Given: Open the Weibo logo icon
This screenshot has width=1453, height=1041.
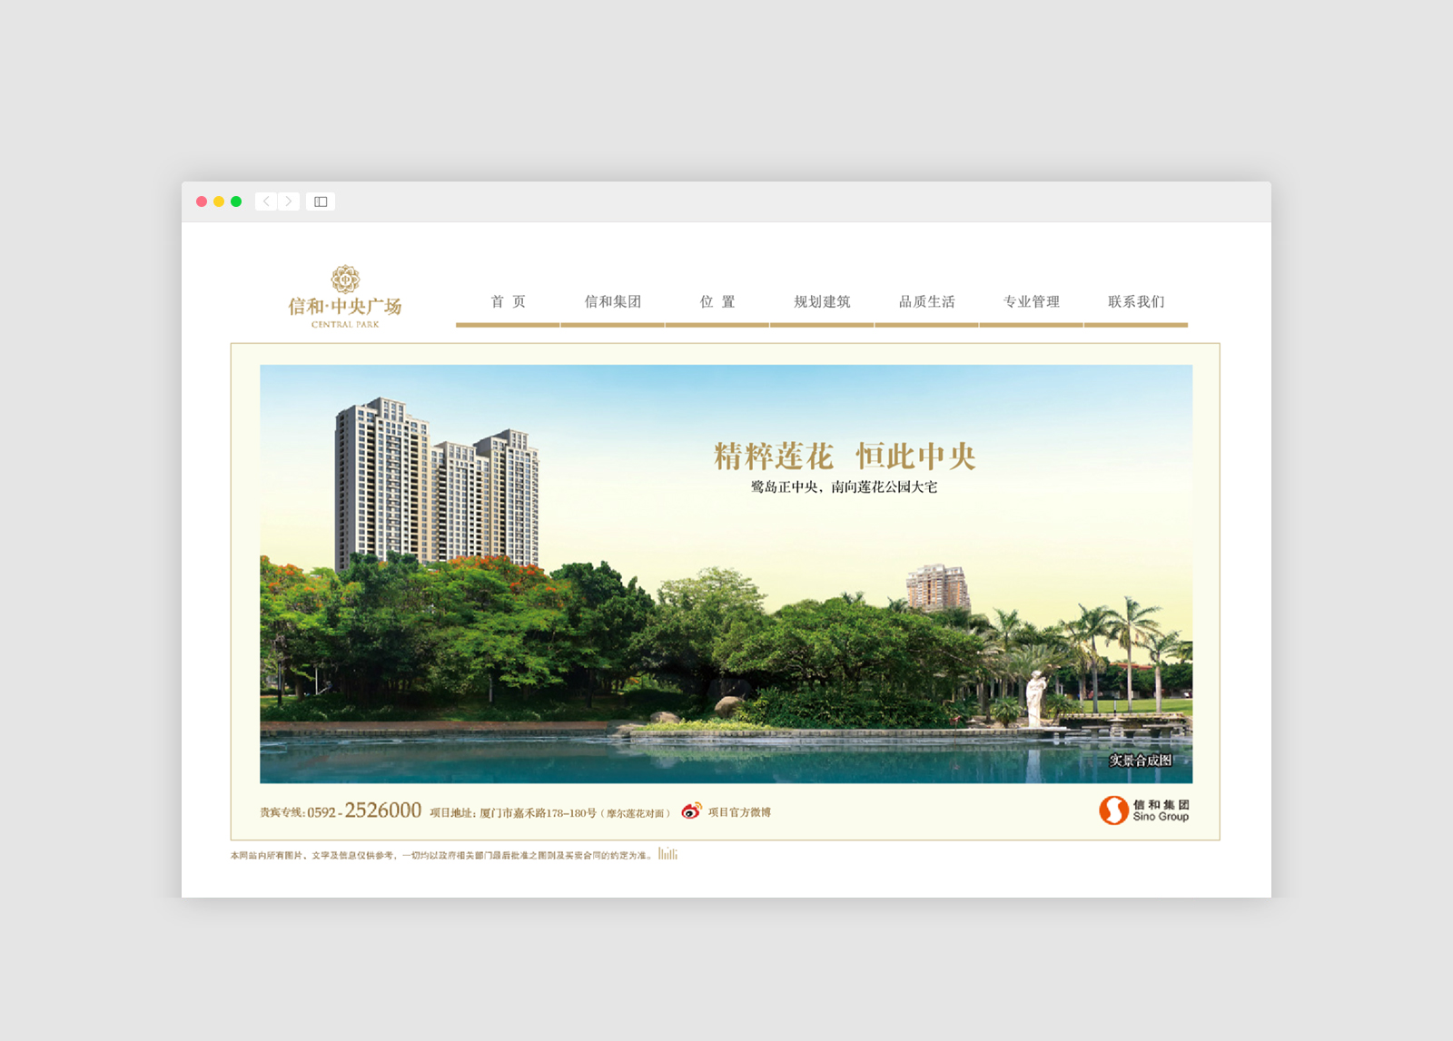Looking at the screenshot, I should pyautogui.click(x=691, y=810).
